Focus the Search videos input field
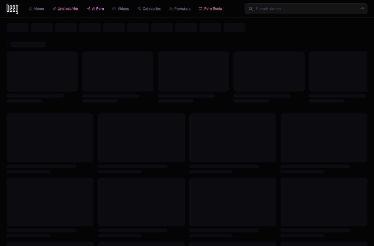Screen dimensions: 374x246 [x=306, y=9]
